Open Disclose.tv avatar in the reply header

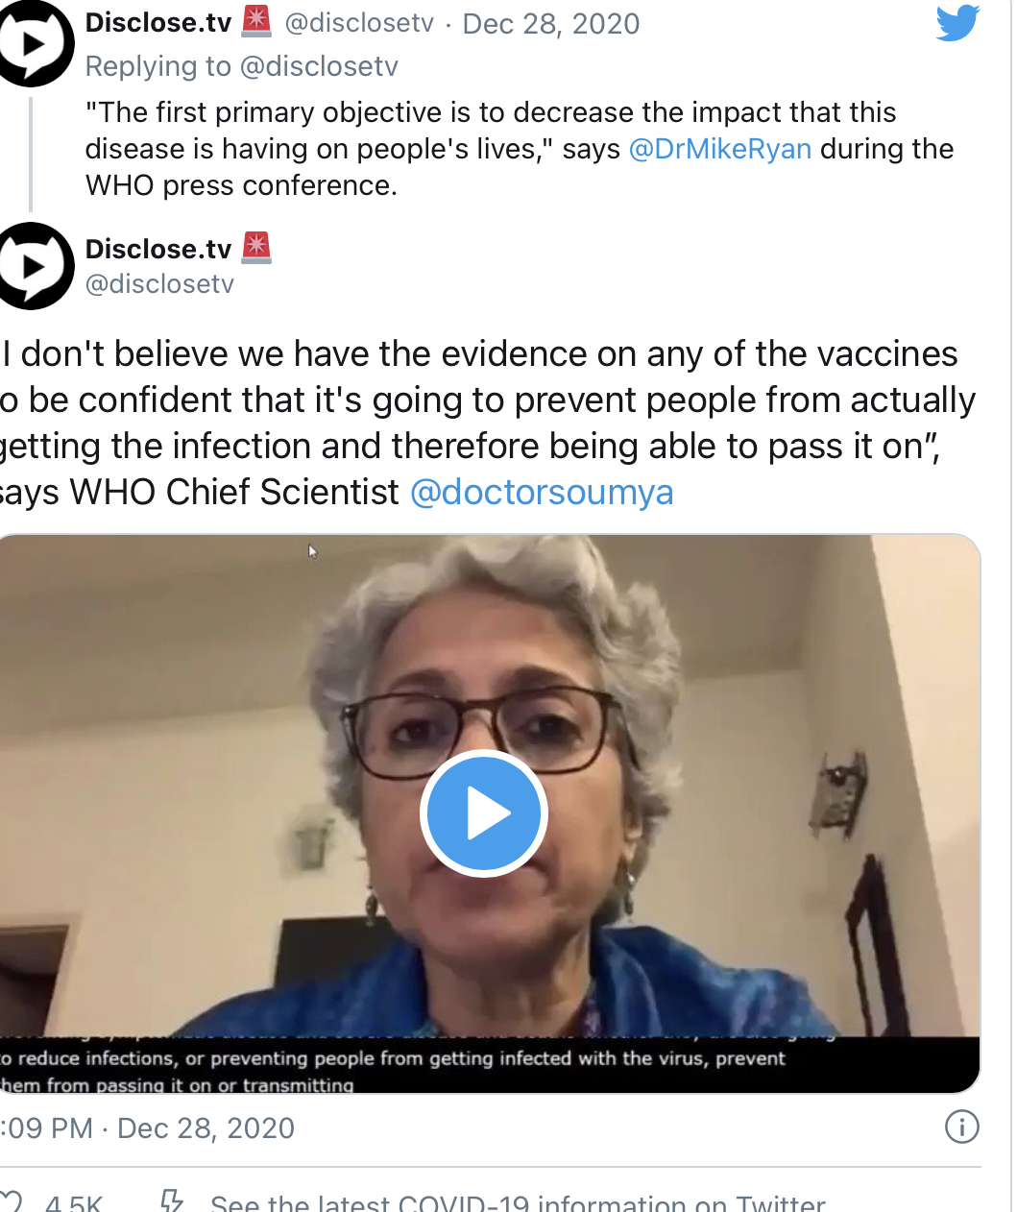coord(34,43)
